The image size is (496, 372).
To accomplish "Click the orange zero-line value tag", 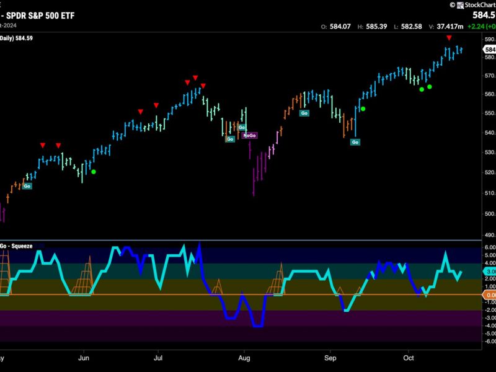I will (x=489, y=295).
